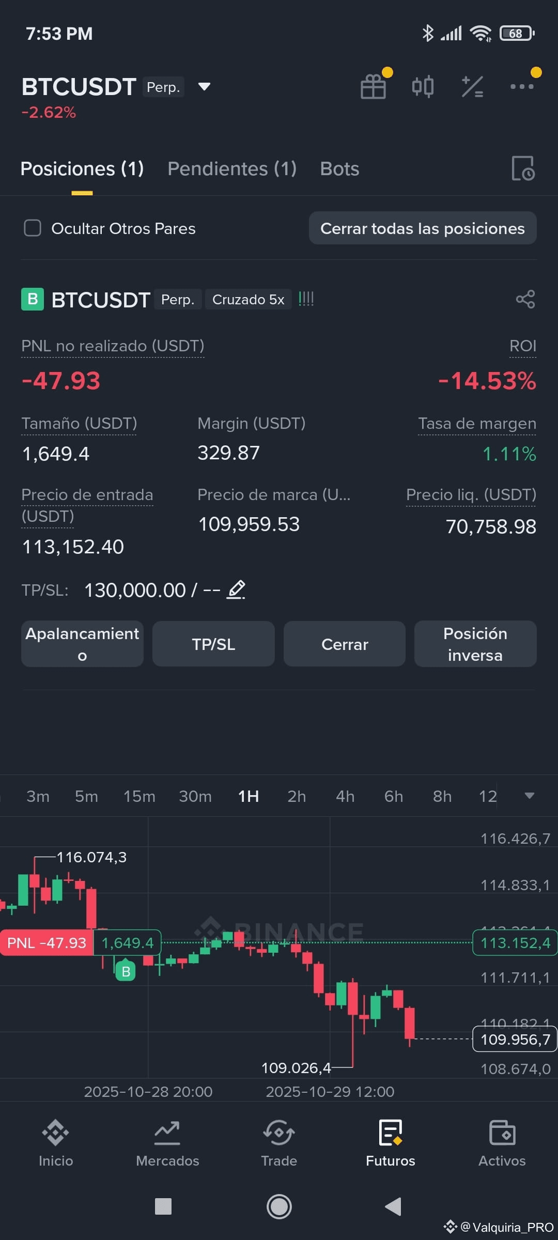This screenshot has height=1240, width=558.
Task: Tap the B entry marker on chart
Action: [126, 971]
